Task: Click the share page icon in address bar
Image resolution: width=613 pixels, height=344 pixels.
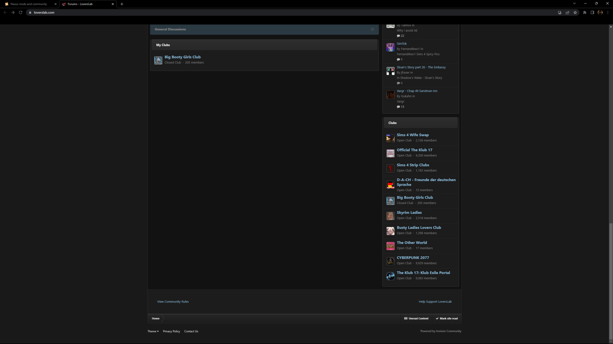Action: tap(567, 12)
